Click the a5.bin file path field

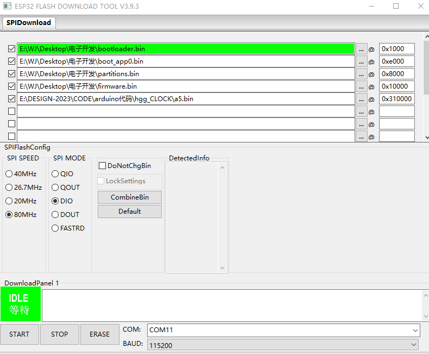[186, 99]
